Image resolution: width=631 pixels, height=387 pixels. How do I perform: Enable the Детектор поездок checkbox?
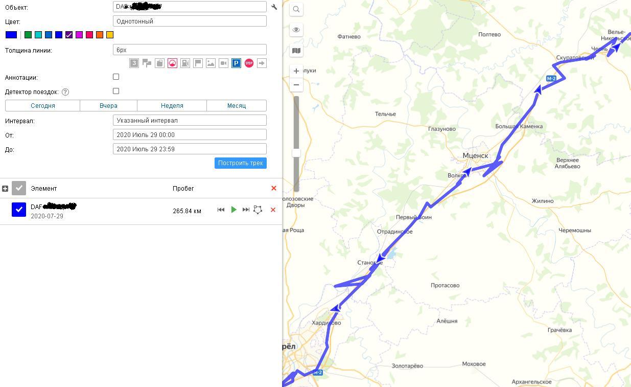[x=116, y=91]
